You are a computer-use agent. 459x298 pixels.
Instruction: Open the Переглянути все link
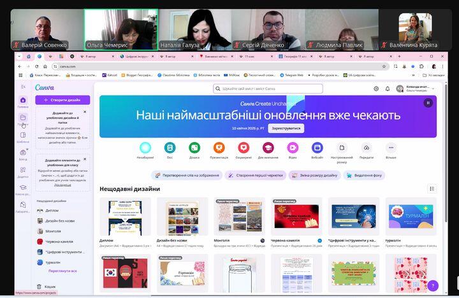click(x=62, y=271)
